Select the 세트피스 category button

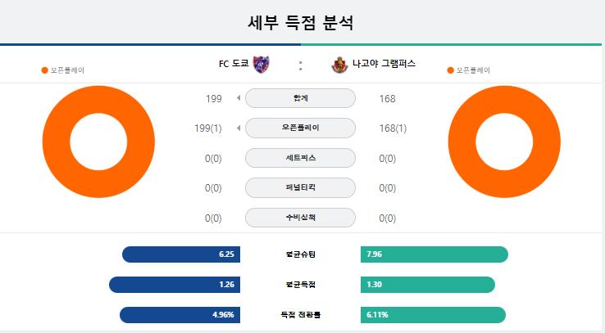point(300,158)
